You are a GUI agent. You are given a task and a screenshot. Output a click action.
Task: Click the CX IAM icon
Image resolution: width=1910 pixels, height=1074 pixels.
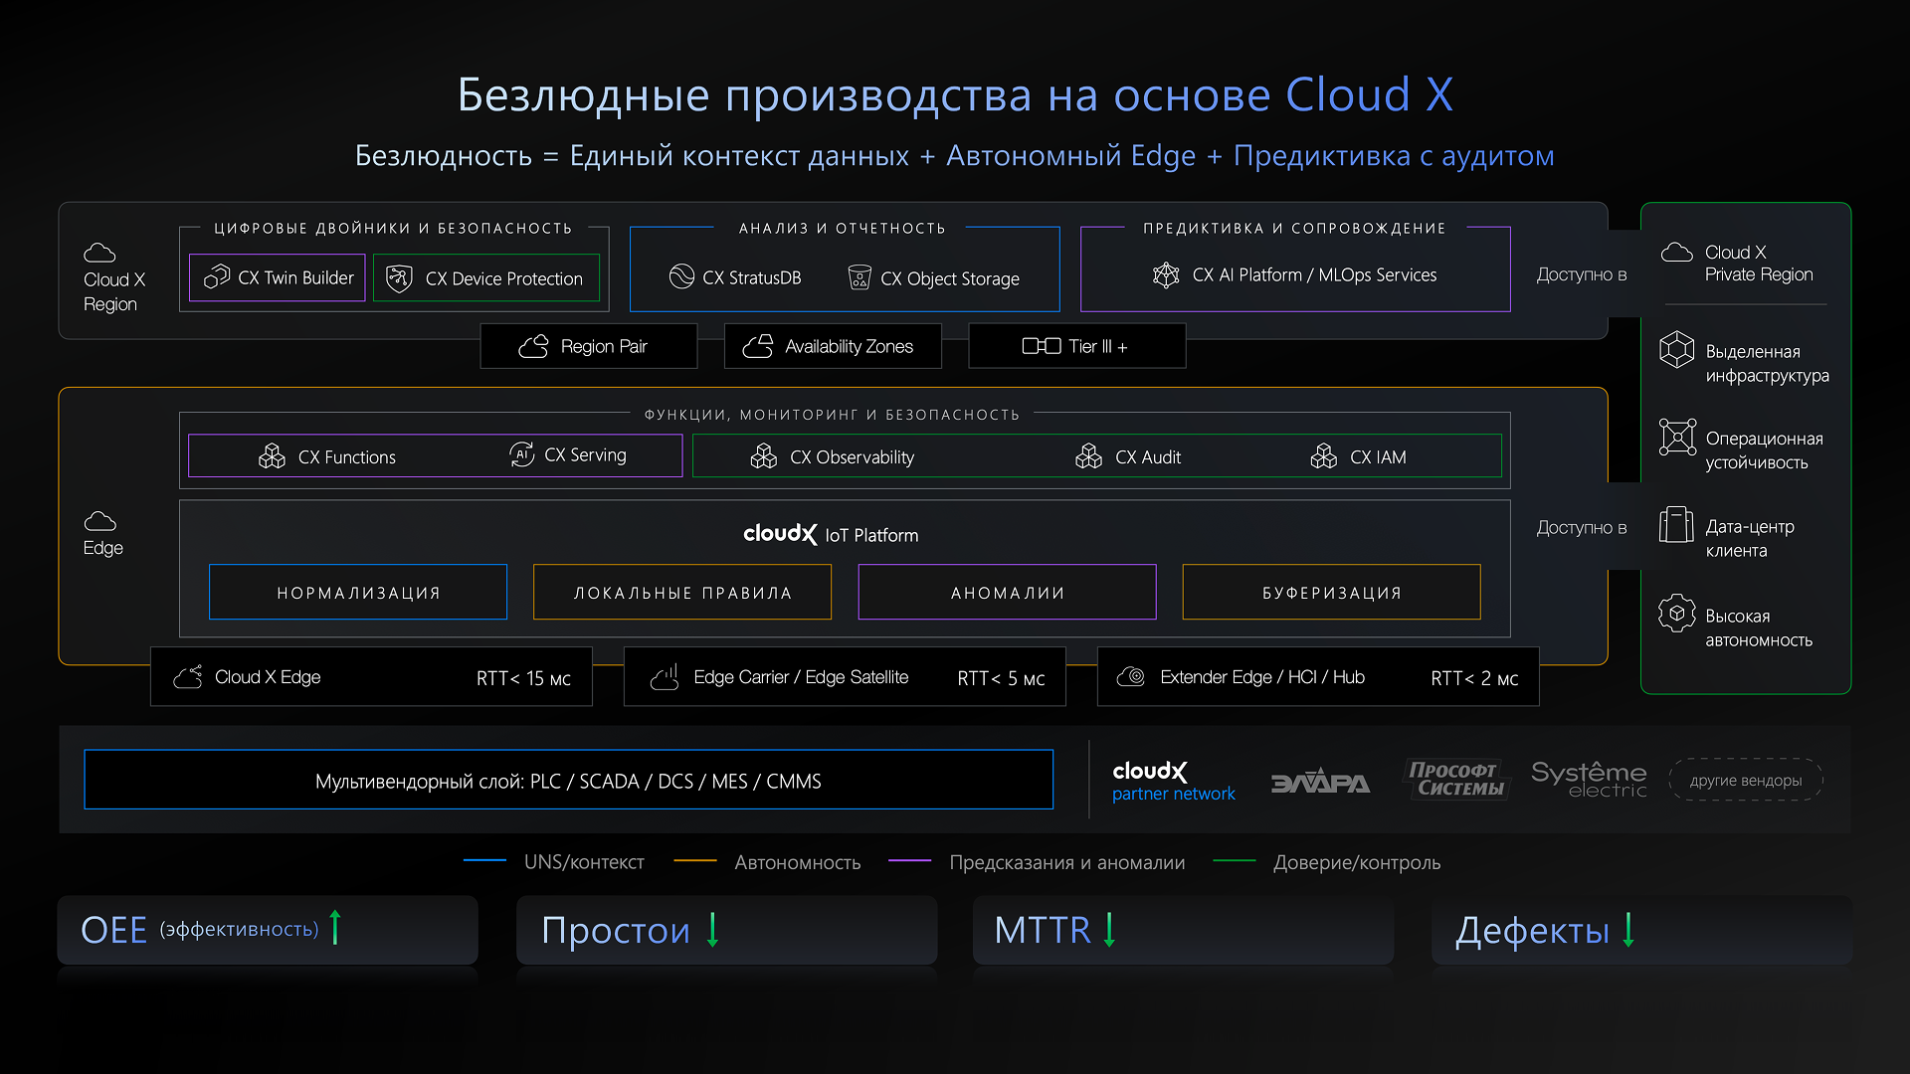click(x=1324, y=456)
